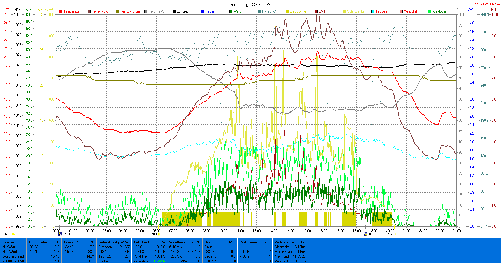501x263 pixels.
Task: Click the 'Neumond' date entry
Action: pyautogui.click(x=290, y=256)
